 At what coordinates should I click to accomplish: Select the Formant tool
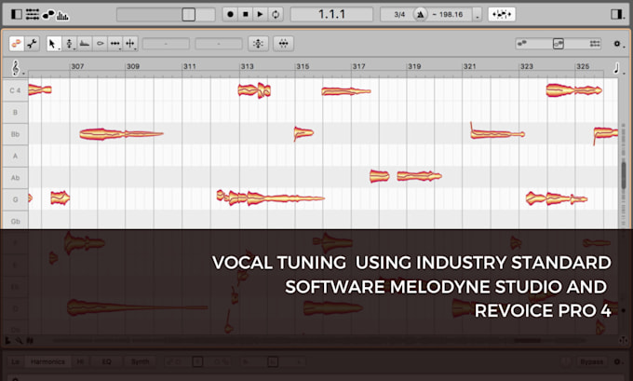point(85,43)
